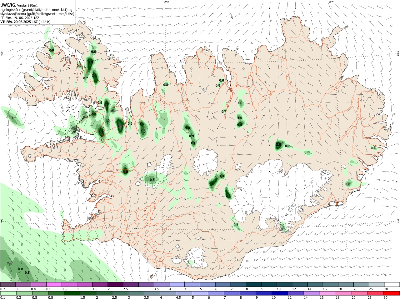
Task: Click the 'rigning/skúrir (grænt/blátt/rautt' legend description line
Action: (x=36, y=10)
